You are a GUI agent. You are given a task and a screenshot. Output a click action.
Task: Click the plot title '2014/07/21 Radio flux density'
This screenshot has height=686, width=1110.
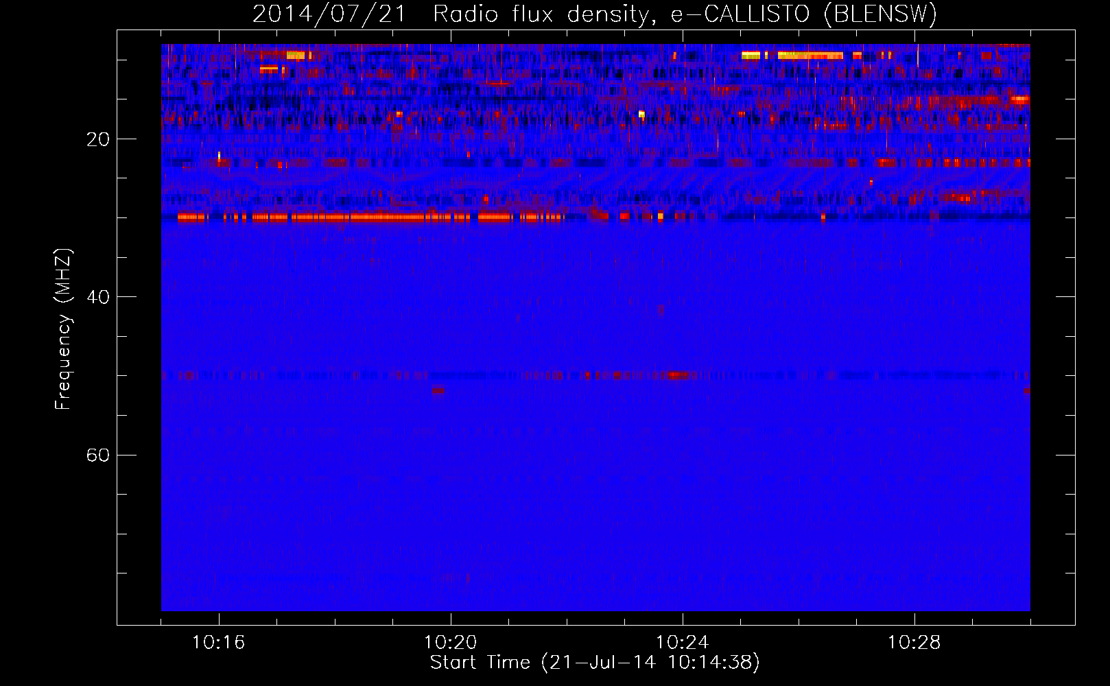451,14
